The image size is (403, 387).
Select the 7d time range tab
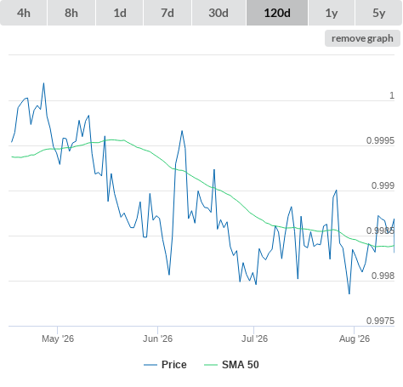coord(167,13)
